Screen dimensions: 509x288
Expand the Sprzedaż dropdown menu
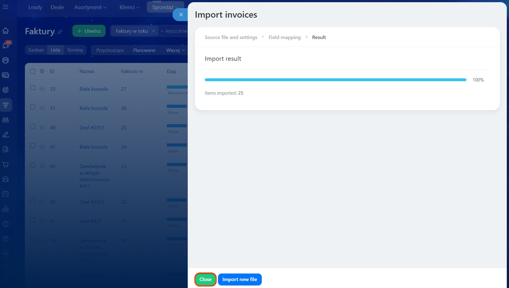165,7
